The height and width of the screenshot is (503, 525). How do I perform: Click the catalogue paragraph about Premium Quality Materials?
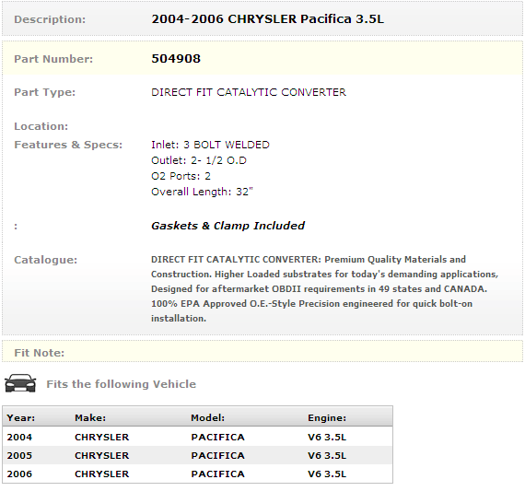point(325,288)
